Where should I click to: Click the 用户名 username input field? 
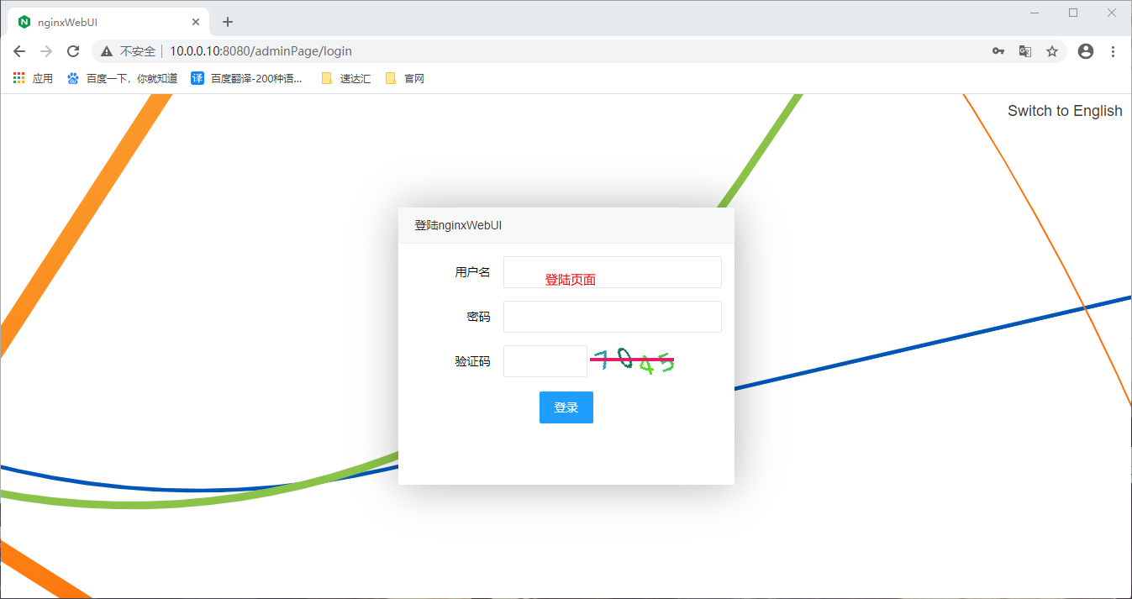(612, 272)
